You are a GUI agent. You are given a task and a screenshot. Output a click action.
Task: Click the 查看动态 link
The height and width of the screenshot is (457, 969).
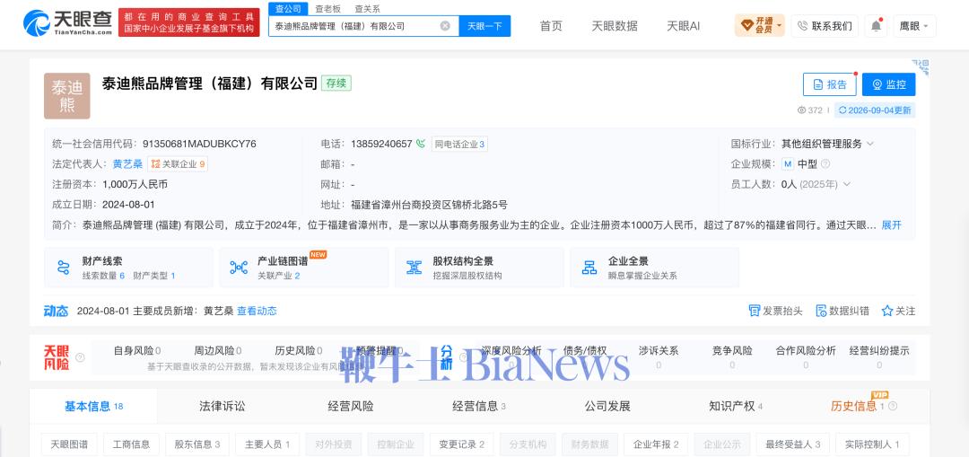click(x=257, y=311)
